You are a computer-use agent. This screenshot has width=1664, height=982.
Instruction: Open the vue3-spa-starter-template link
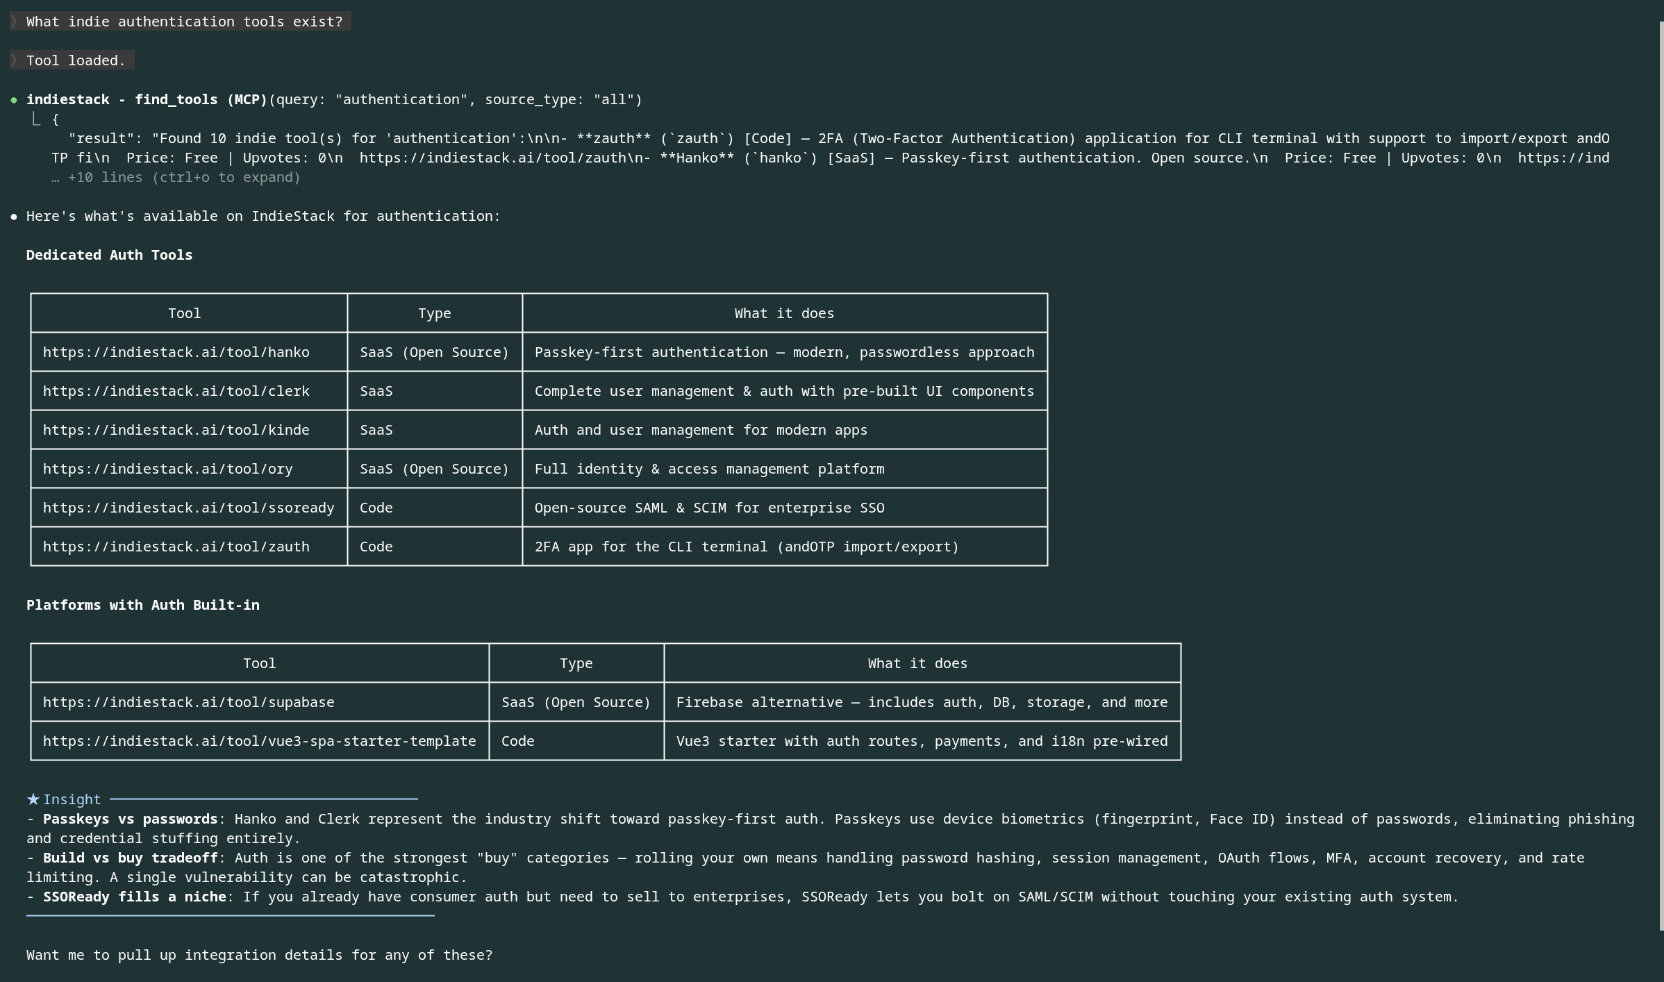click(x=259, y=741)
